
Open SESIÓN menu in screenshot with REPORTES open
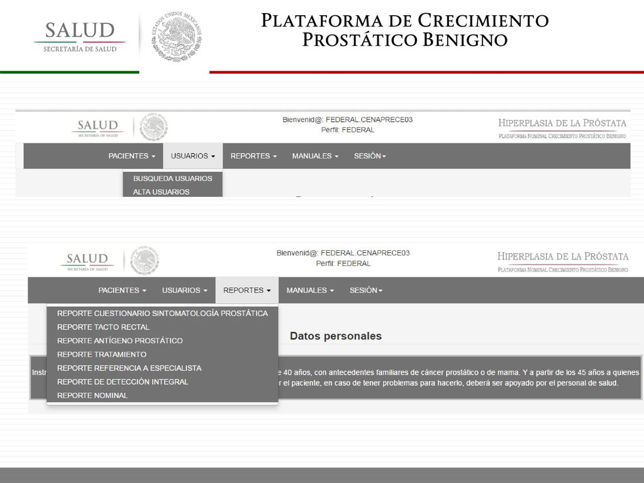[x=366, y=291]
